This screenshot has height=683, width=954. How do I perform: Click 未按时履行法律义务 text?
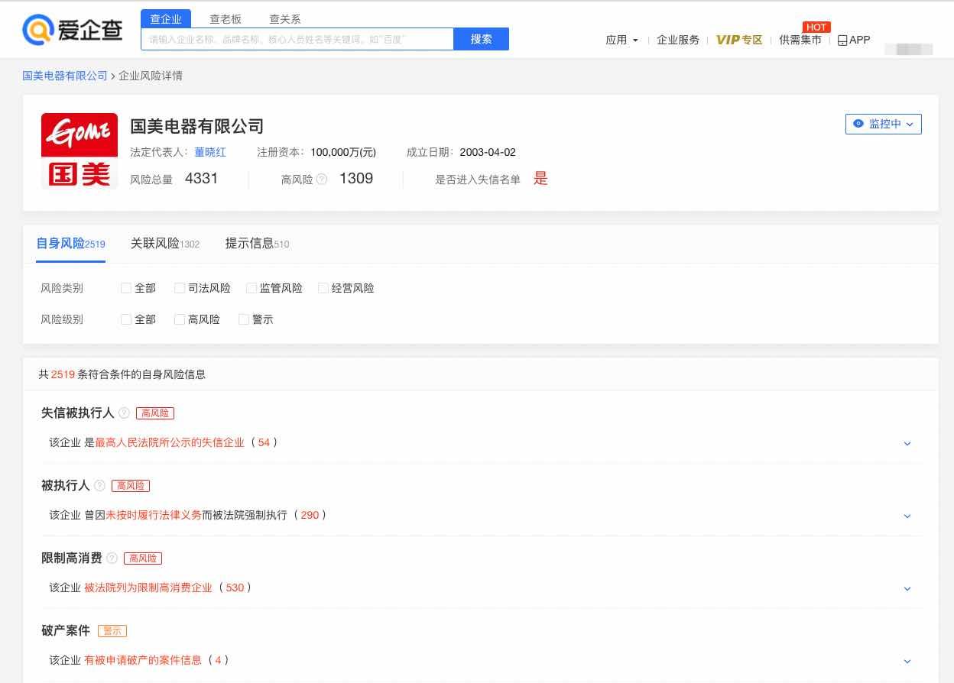(x=154, y=516)
